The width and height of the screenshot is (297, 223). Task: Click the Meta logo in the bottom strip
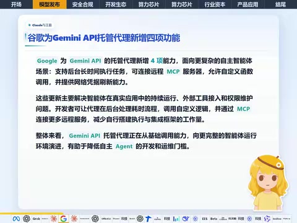16,219
